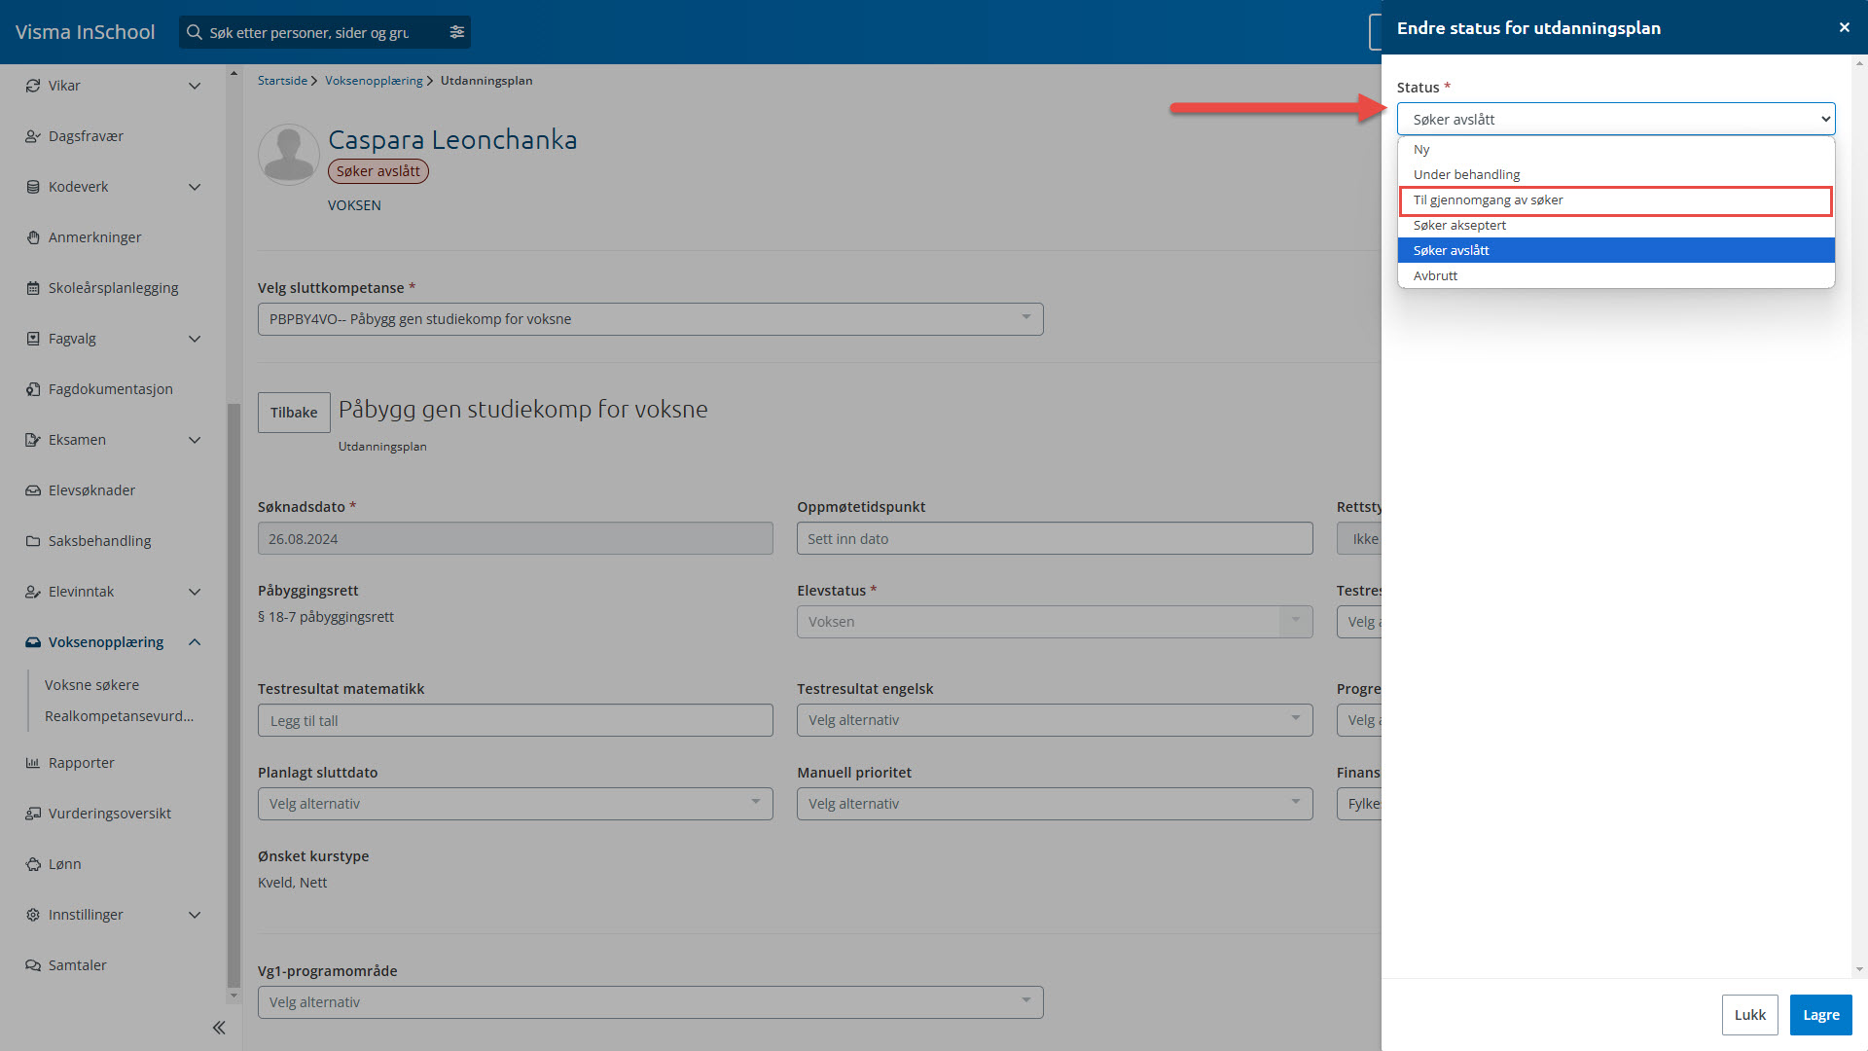Close the Endre status panel
The width and height of the screenshot is (1868, 1051).
click(x=1844, y=27)
